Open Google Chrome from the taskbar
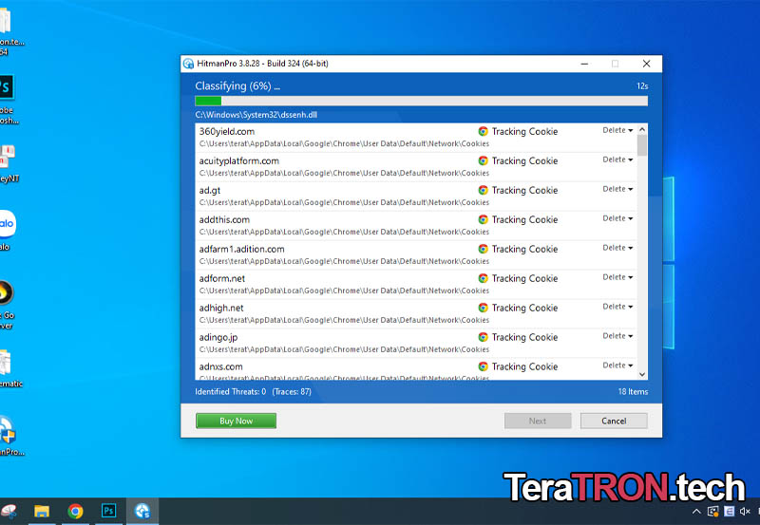Viewport: 760px width, 525px height. pos(75,511)
